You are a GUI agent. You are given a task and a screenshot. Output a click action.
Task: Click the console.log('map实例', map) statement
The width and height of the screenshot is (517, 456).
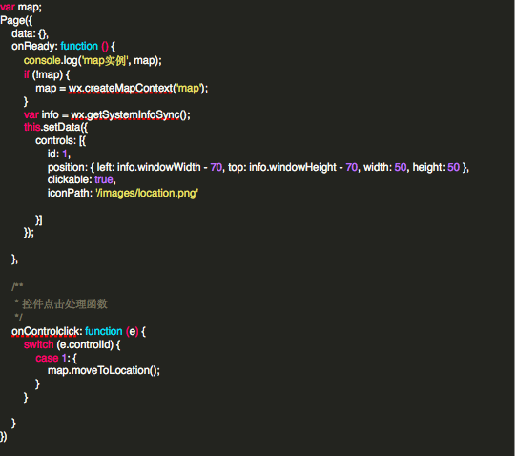[x=93, y=61]
